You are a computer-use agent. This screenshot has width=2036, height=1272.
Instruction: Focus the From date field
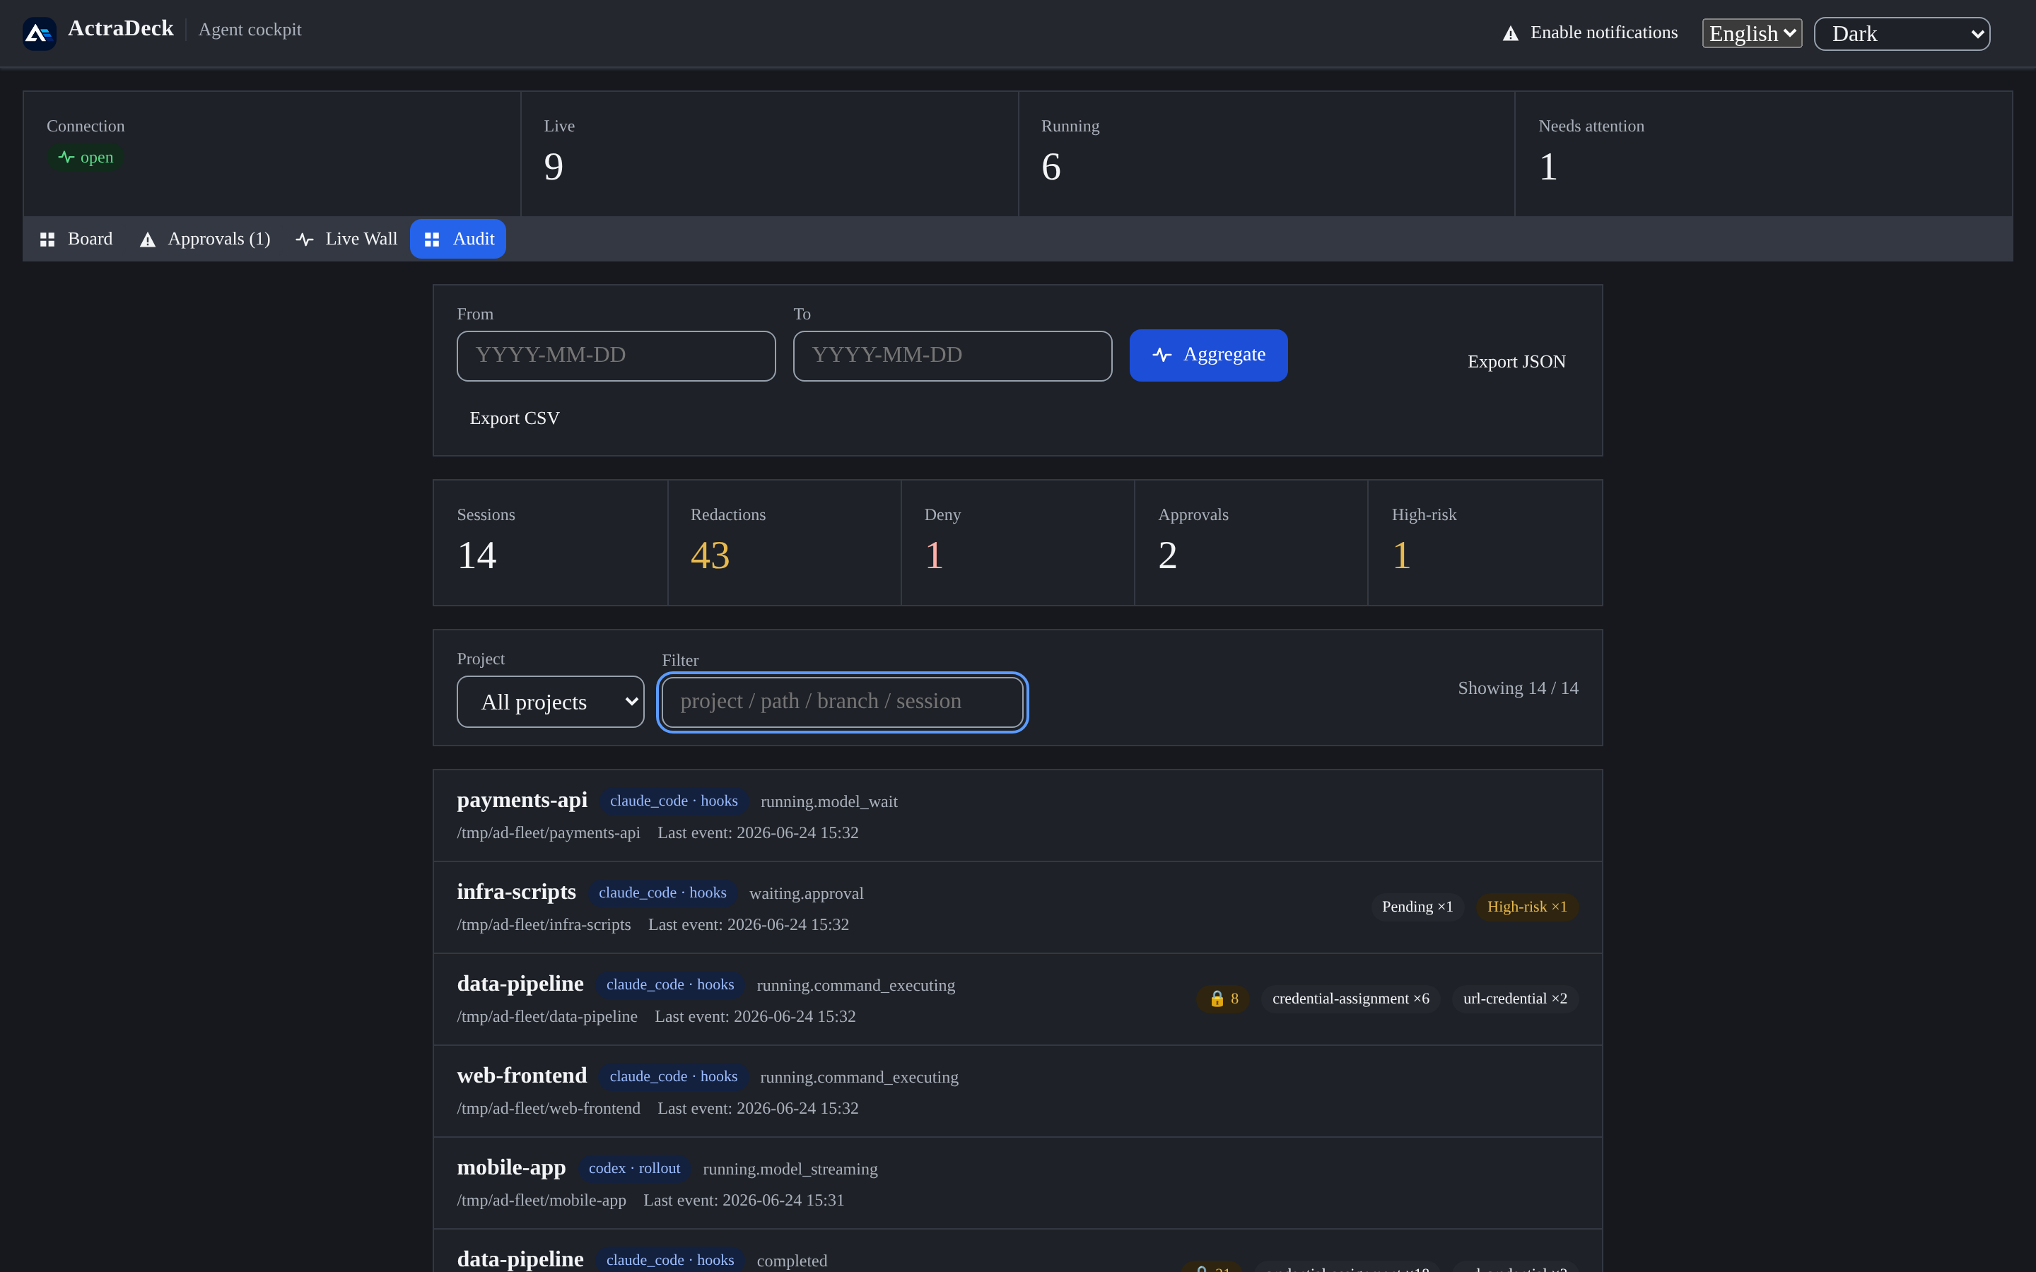(616, 356)
